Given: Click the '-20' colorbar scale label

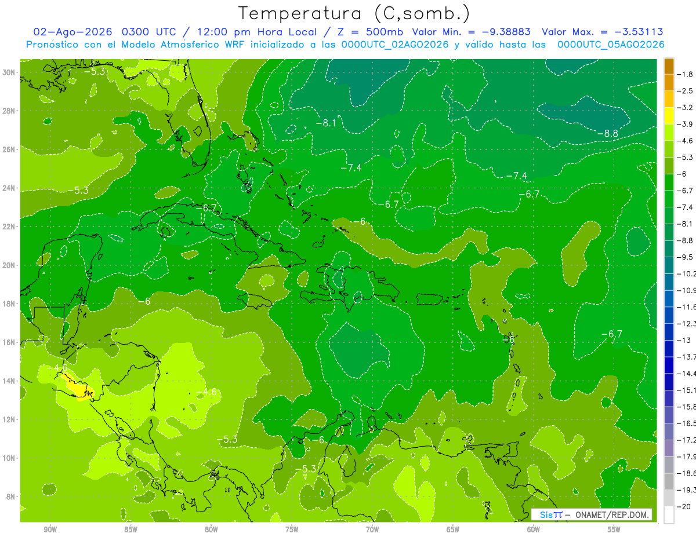Looking at the screenshot, I should (684, 506).
